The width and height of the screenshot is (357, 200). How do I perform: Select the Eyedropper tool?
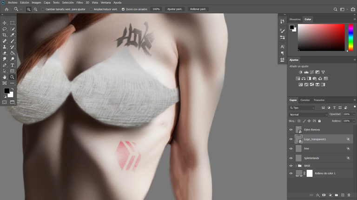[12, 35]
